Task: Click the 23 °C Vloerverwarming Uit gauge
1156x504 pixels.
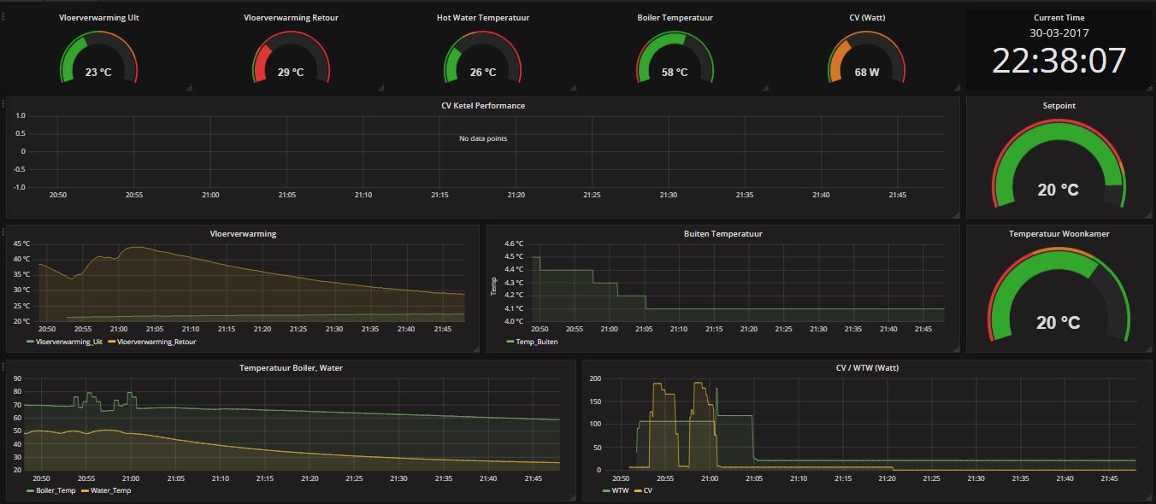Action: tap(98, 58)
